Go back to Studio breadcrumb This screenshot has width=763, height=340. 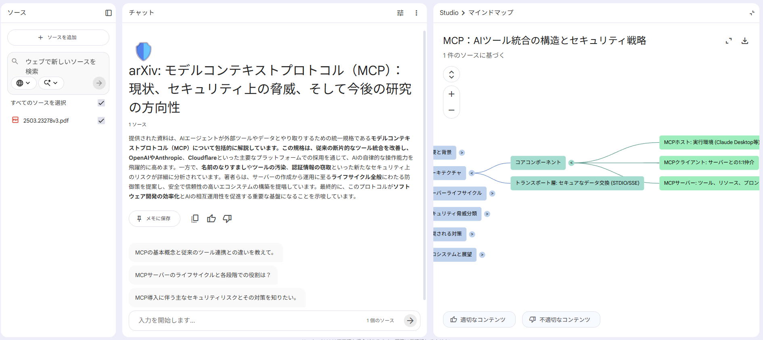[x=449, y=13]
